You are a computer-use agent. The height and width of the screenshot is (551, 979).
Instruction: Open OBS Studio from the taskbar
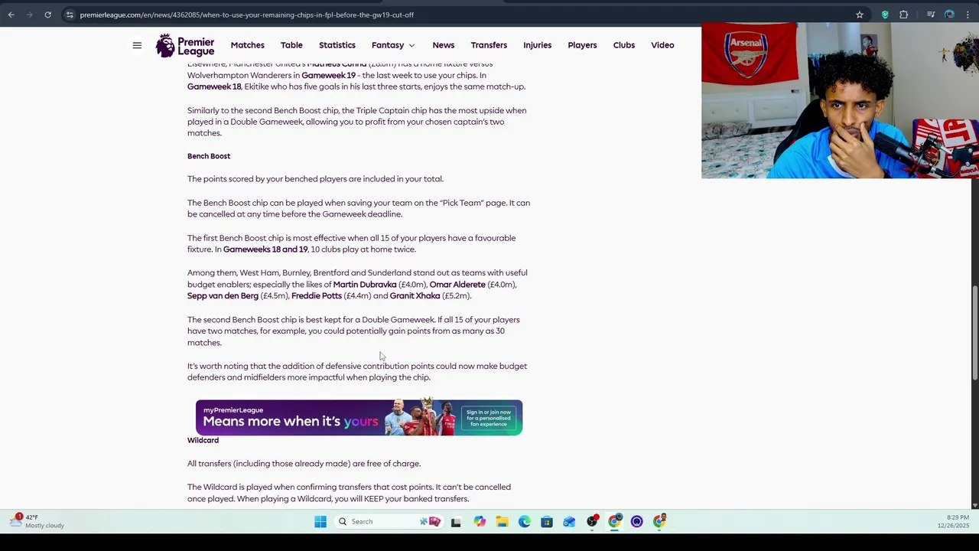click(592, 522)
